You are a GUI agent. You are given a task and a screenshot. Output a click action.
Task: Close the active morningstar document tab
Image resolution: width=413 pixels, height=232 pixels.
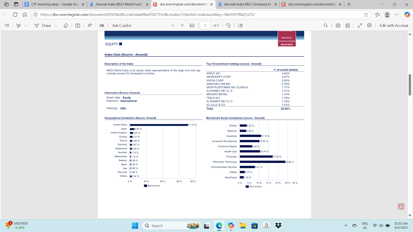coord(211,4)
